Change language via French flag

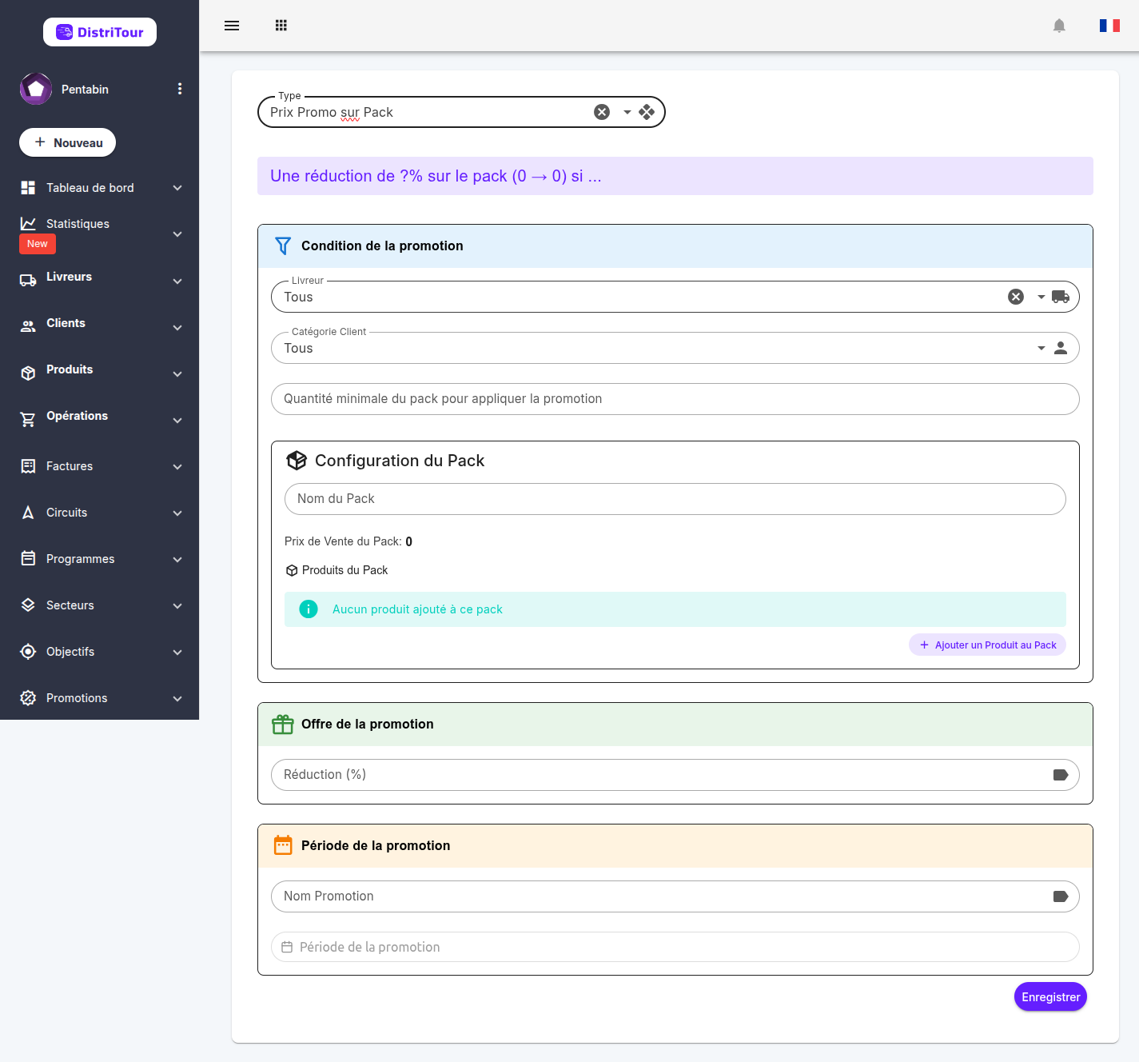pos(1109,26)
